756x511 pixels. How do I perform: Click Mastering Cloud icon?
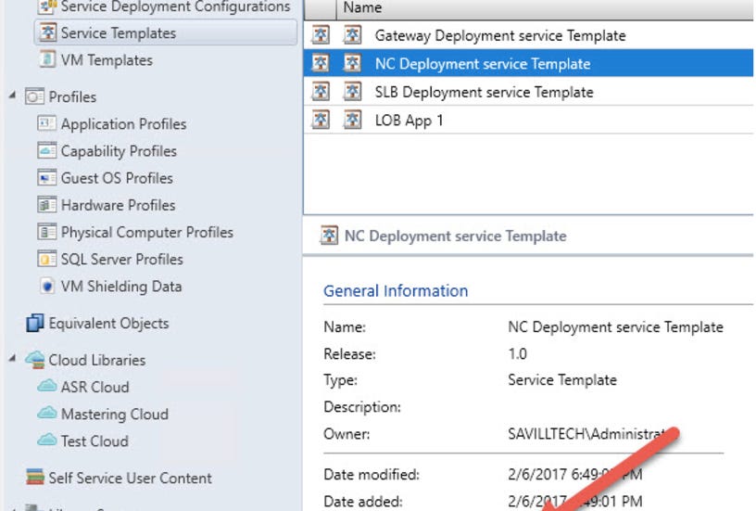pos(46,413)
